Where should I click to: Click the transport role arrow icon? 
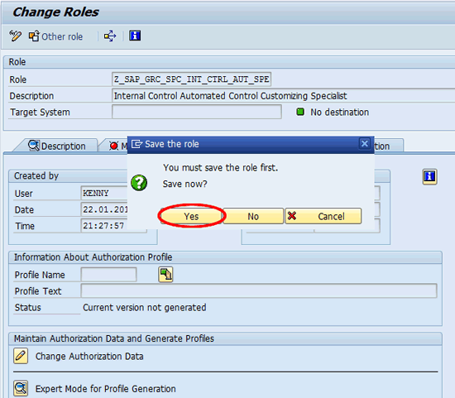click(110, 36)
